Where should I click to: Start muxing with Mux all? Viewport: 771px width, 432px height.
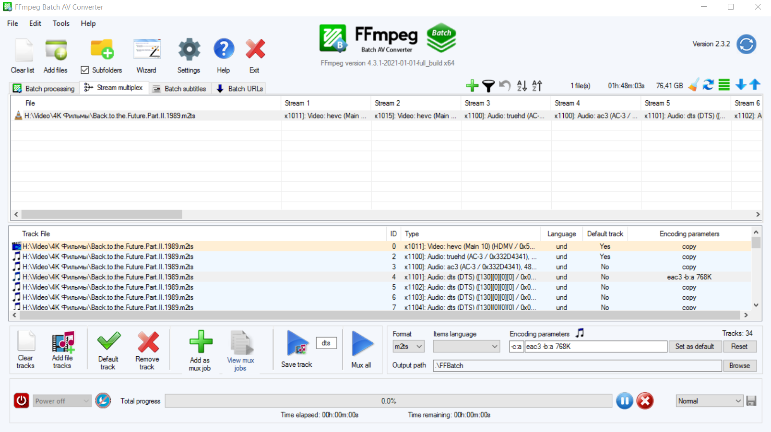point(362,343)
